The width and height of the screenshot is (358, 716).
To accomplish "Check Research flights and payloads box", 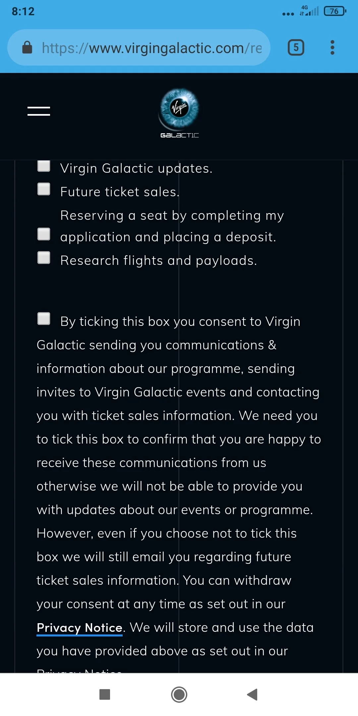I will (44, 258).
